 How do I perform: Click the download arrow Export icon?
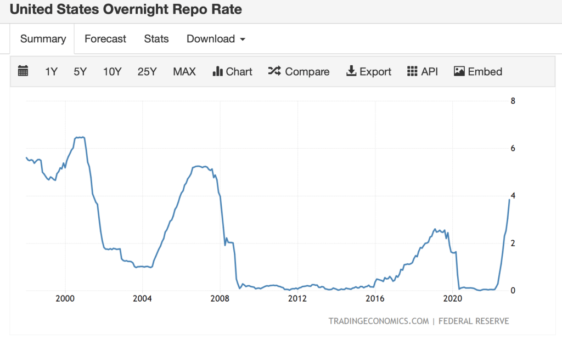(351, 71)
